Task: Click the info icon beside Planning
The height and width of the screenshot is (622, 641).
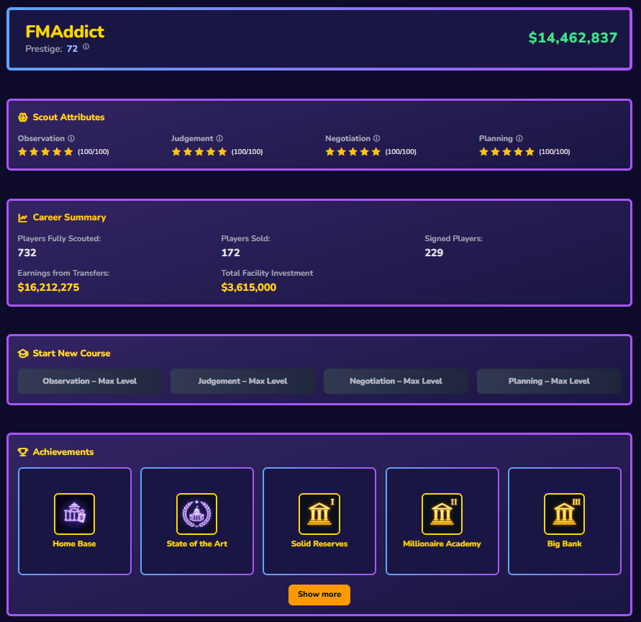Action: click(x=519, y=138)
